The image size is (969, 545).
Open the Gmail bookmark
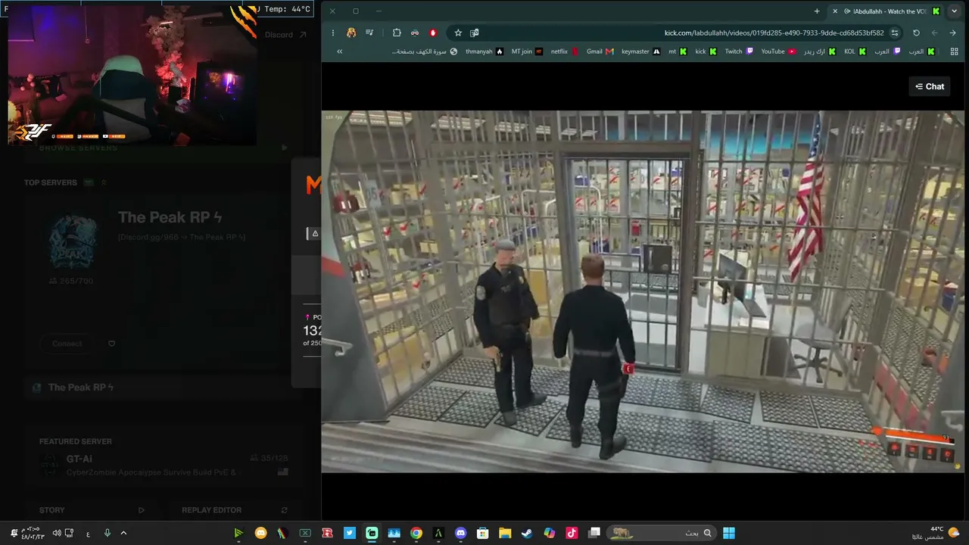coord(600,51)
